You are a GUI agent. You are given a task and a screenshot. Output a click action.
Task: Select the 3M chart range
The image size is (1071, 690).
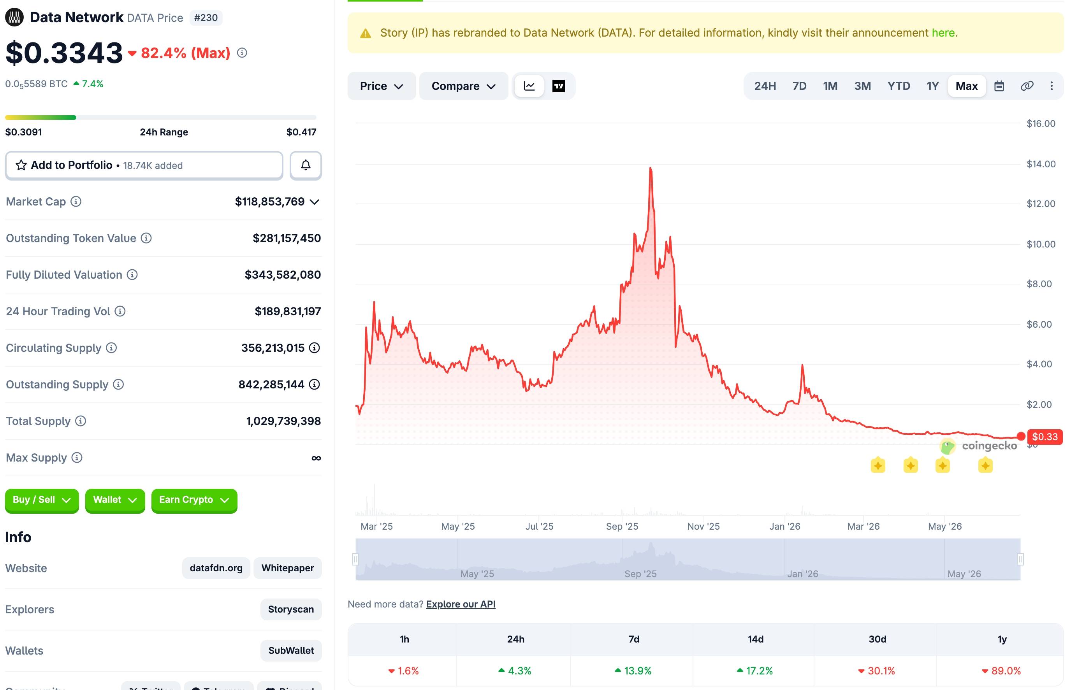[862, 86]
